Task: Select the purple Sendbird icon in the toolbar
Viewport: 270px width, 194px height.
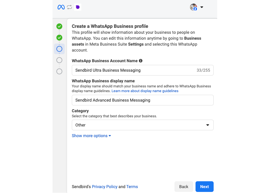Action: click(78, 7)
